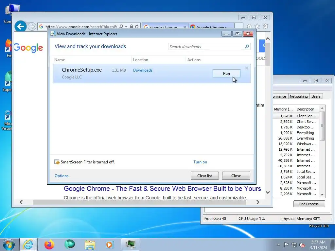This screenshot has width=335, height=251.
Task: Run the ChromeSetup.exe download
Action: tap(226, 74)
